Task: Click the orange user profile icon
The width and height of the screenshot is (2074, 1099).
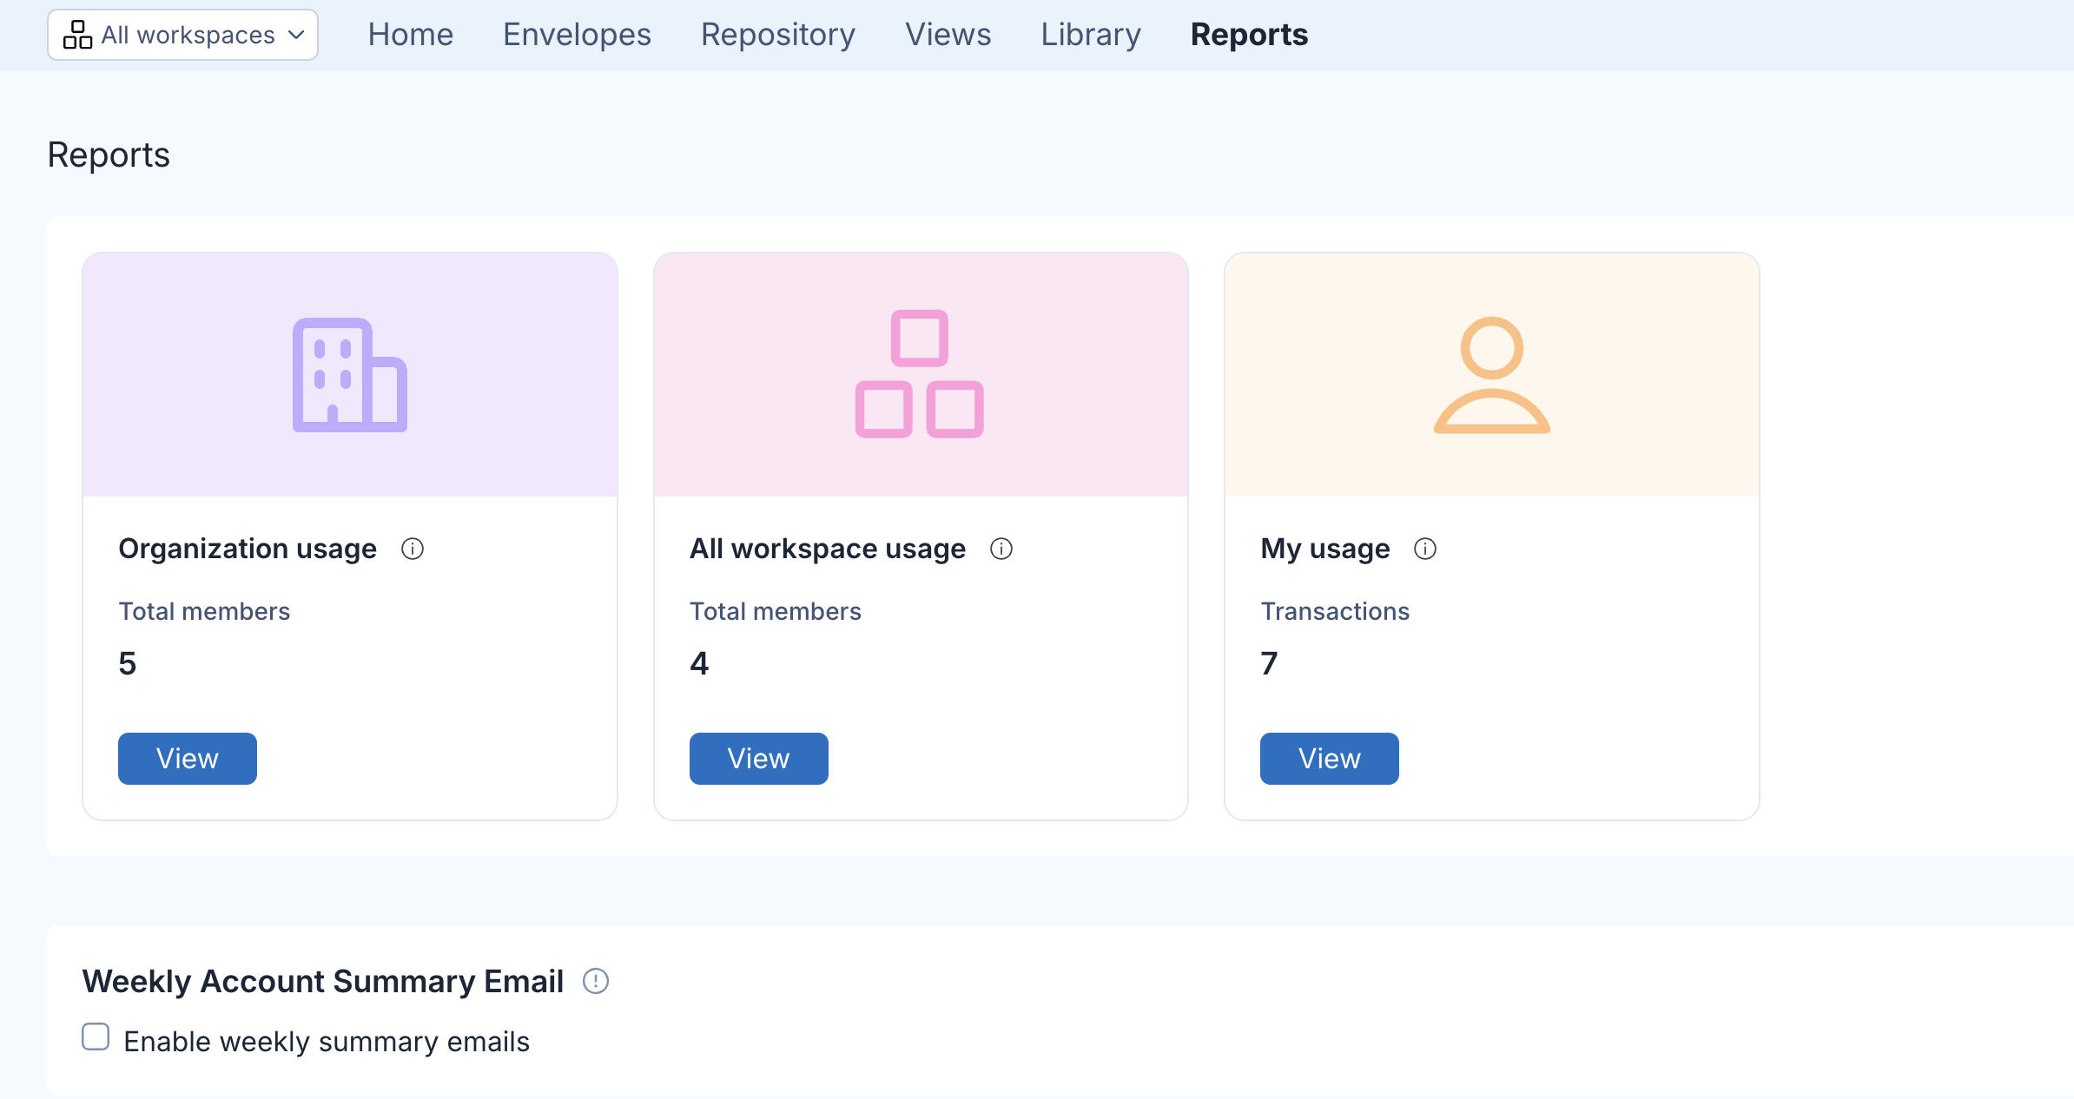Action: point(1492,375)
